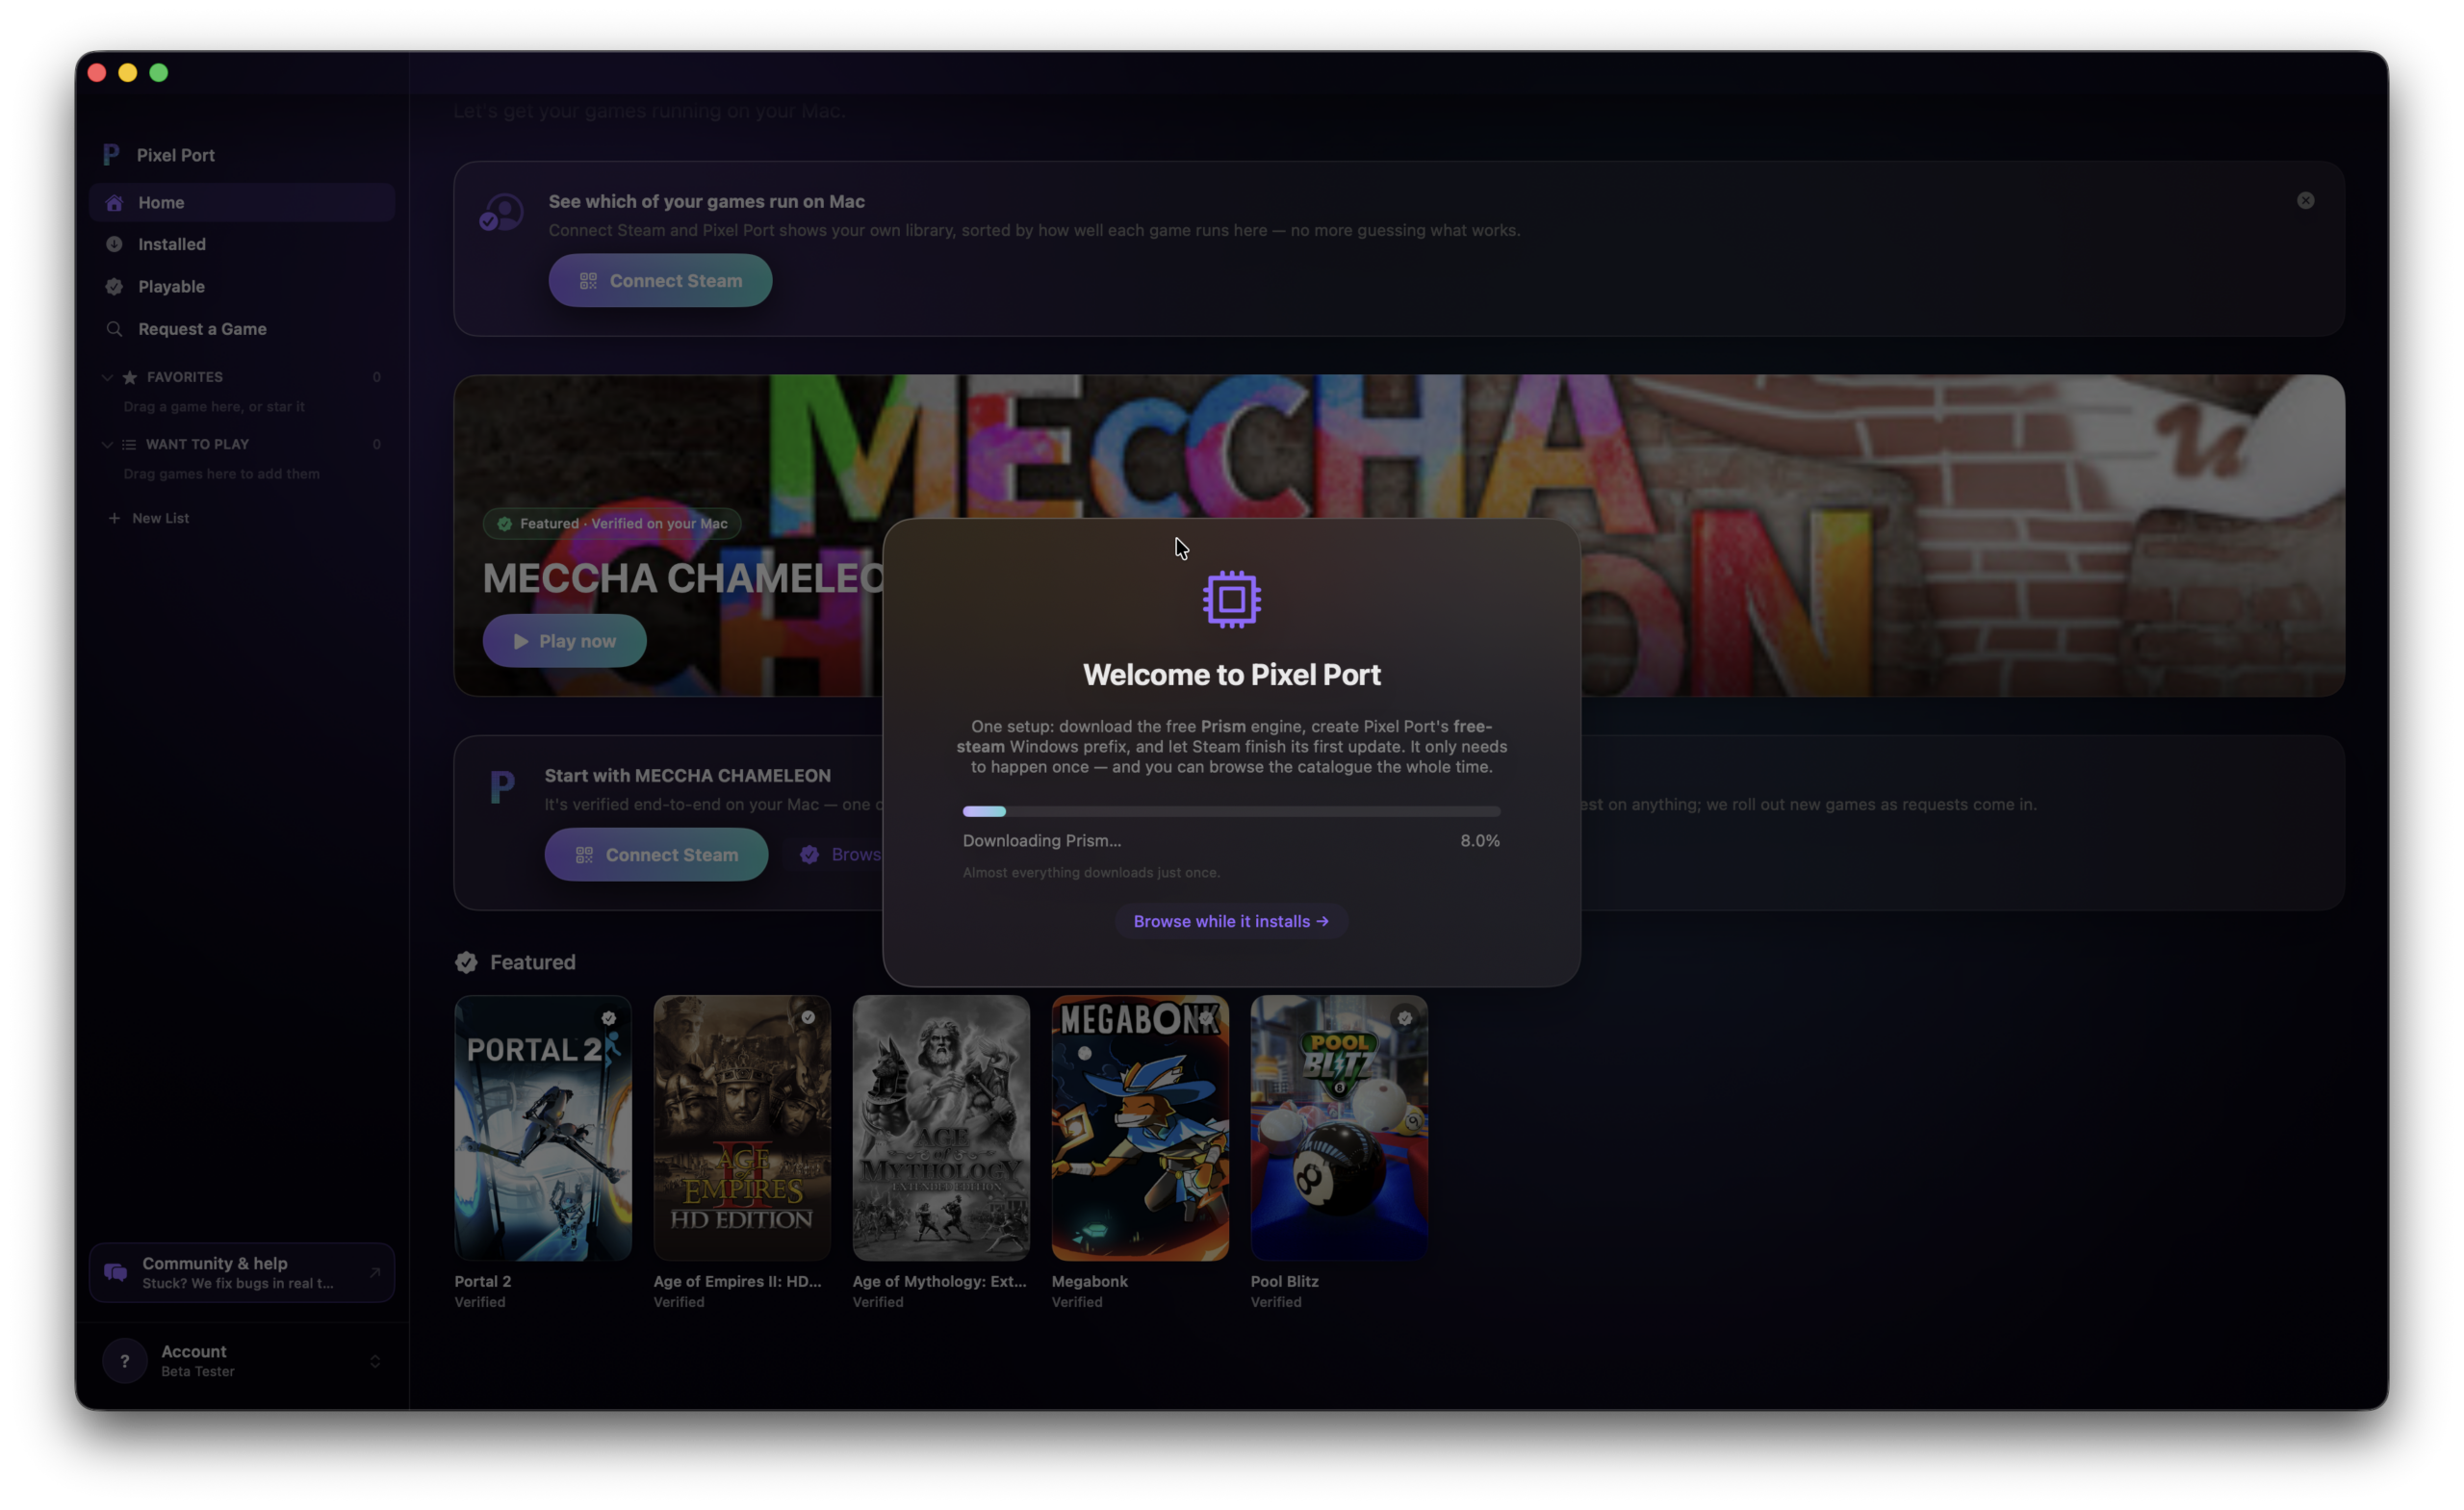The width and height of the screenshot is (2464, 1510).
Task: Click the Community & help external arrow
Action: coord(374,1272)
